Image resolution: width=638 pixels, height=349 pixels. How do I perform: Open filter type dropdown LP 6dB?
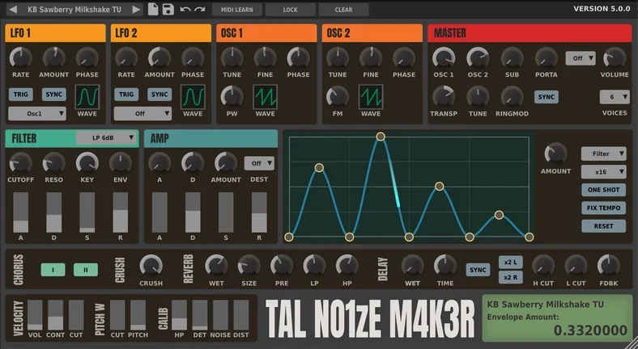coord(106,137)
